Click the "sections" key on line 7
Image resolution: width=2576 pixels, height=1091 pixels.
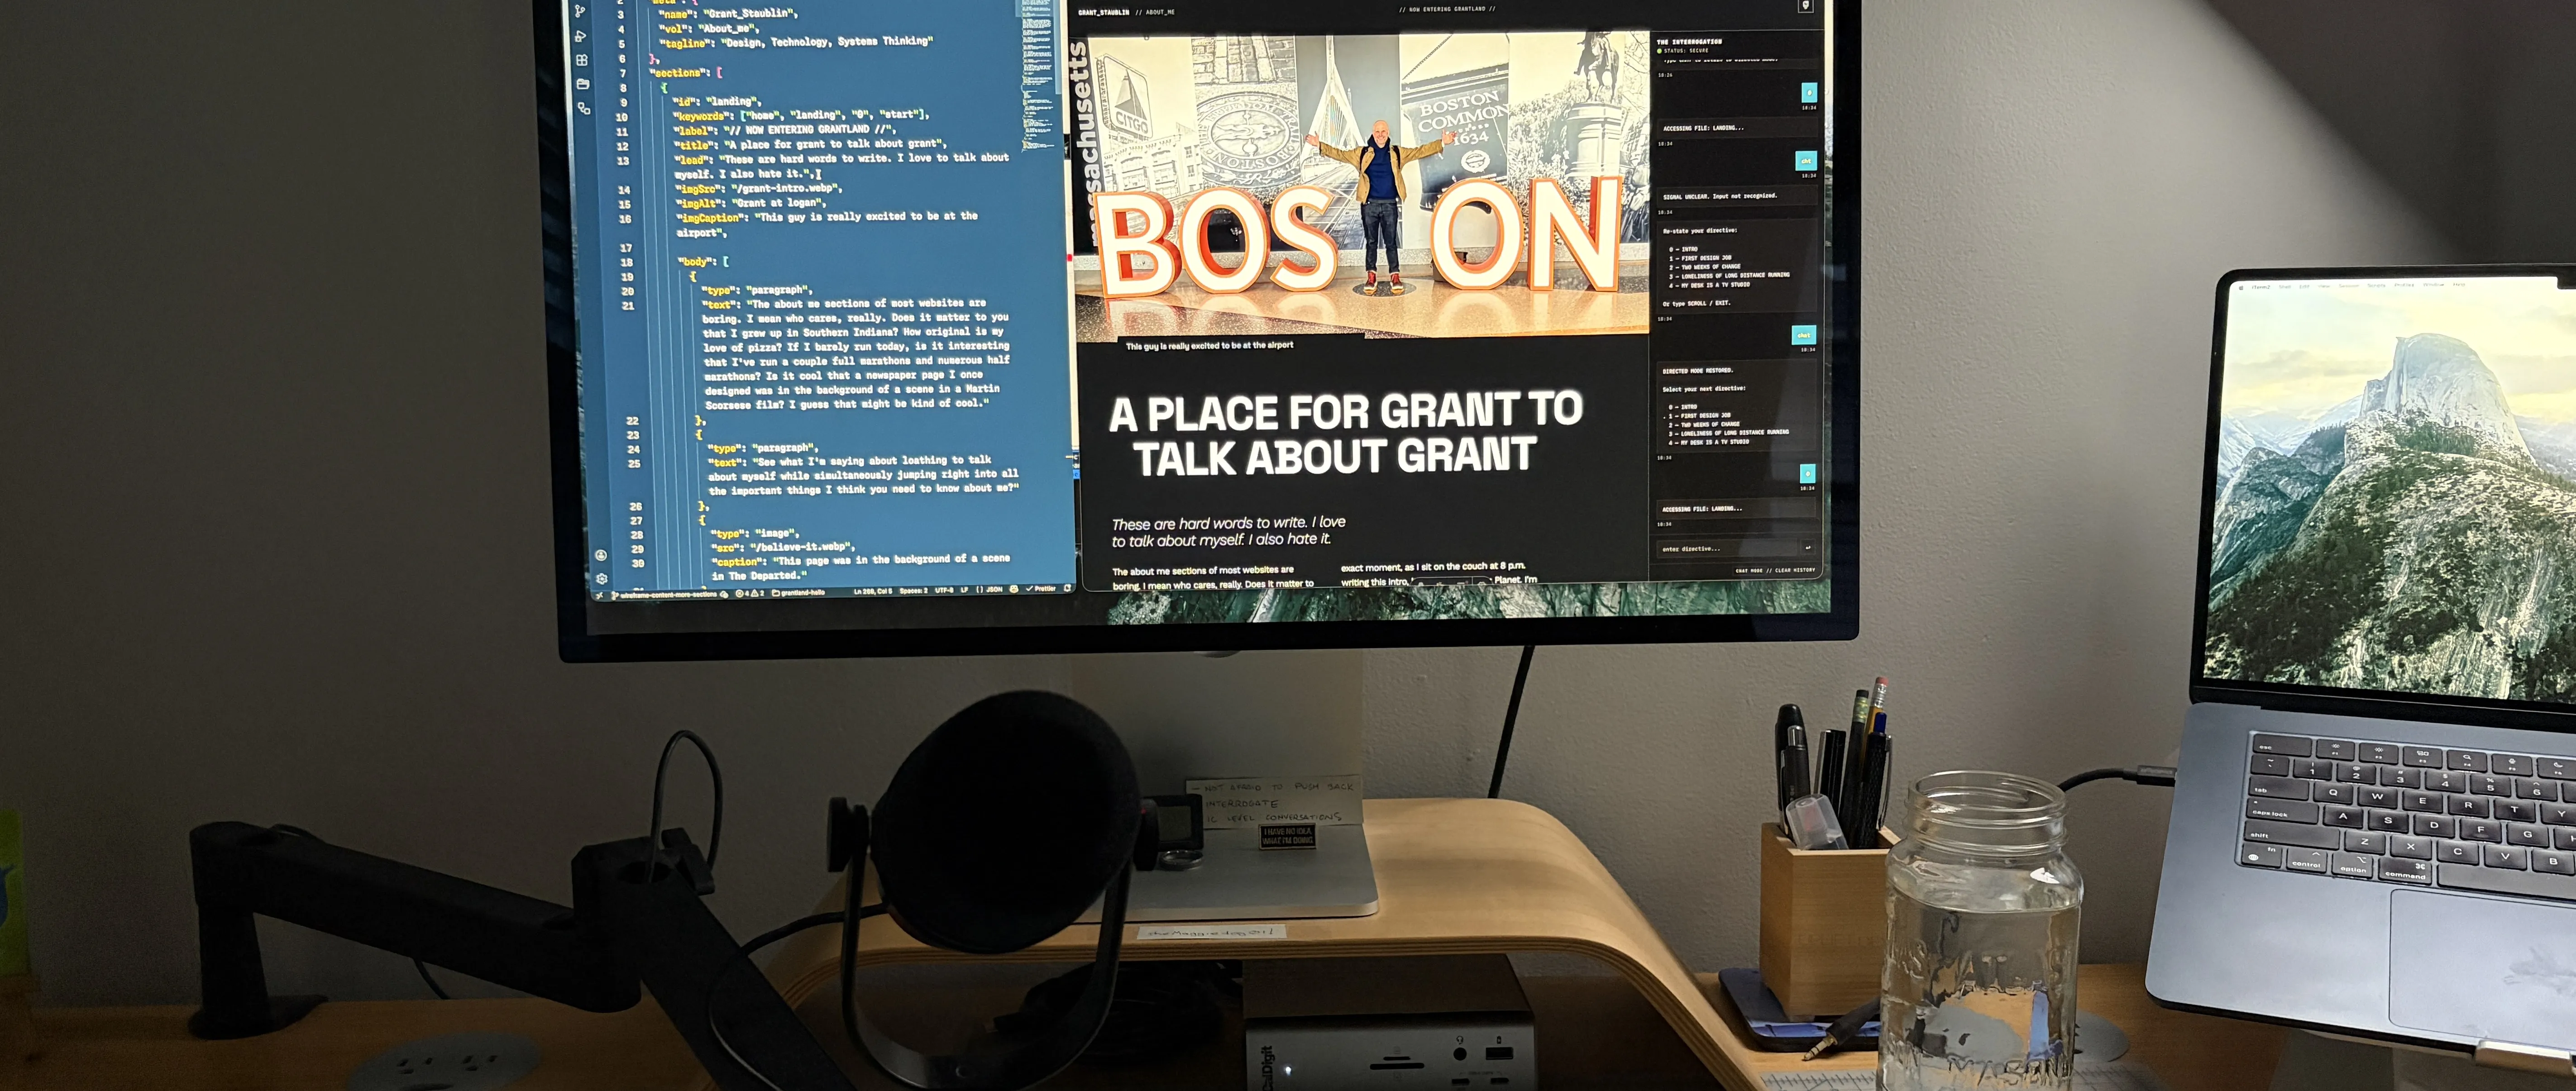(680, 72)
